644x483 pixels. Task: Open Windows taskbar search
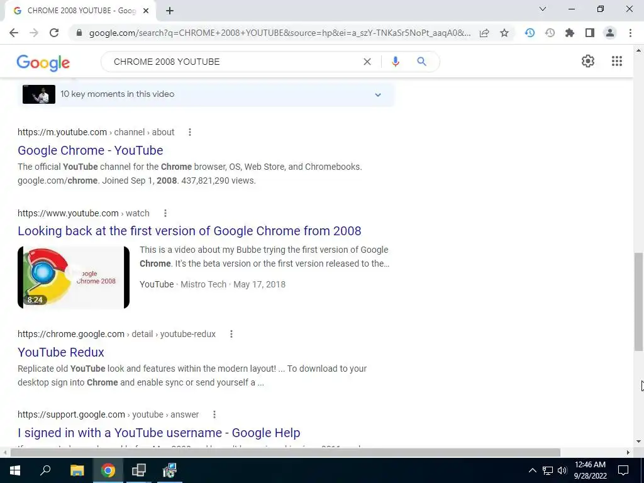pyautogui.click(x=45, y=470)
